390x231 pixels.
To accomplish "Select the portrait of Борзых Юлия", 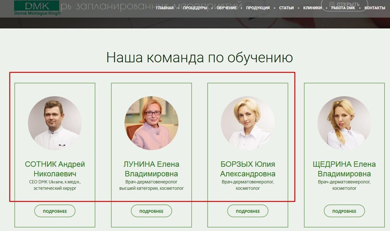I will pos(248,123).
